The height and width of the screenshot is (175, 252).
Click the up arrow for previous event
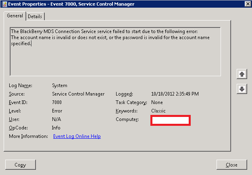tap(242, 74)
